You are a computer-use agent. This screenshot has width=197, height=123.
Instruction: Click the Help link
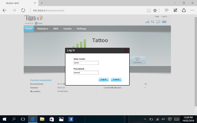157,16
